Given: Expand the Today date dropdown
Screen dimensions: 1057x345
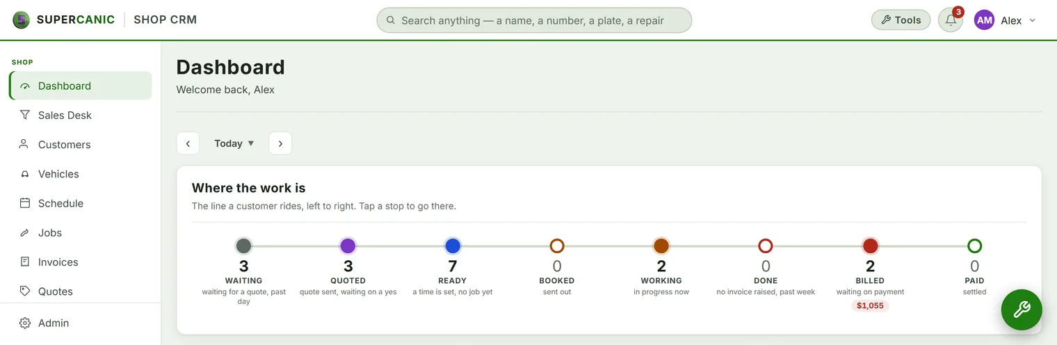Looking at the screenshot, I should point(234,143).
